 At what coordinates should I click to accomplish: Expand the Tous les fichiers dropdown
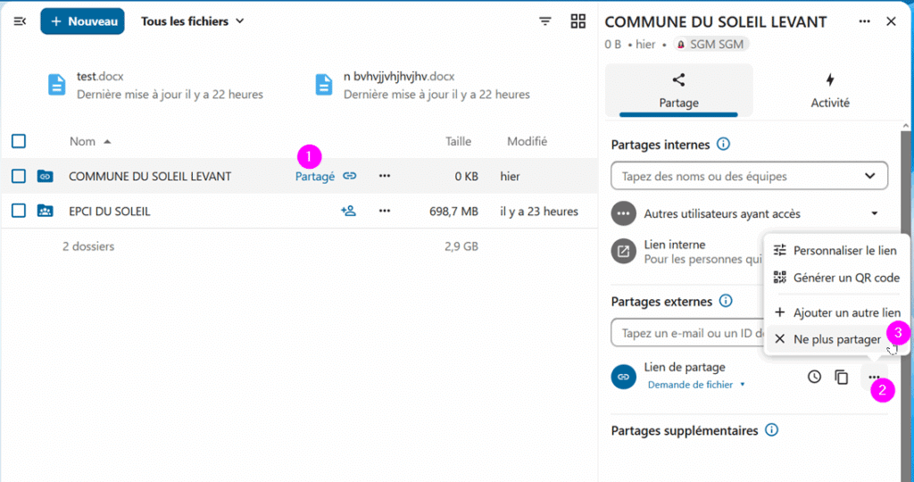(x=193, y=21)
